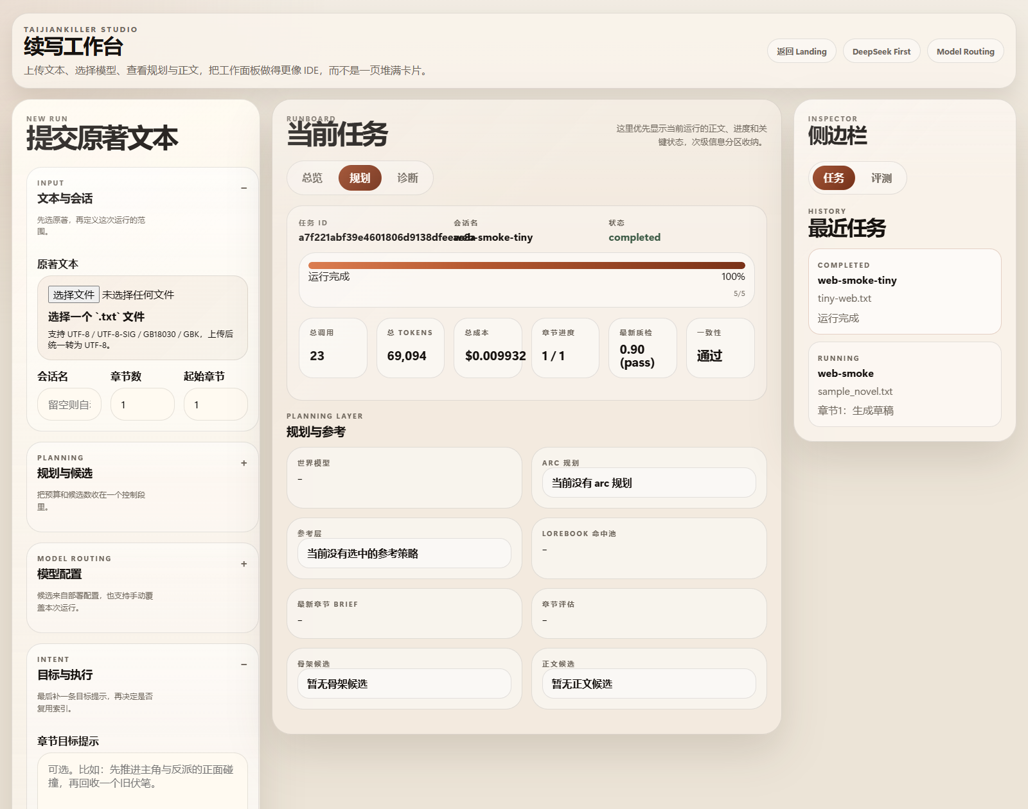Click 返回 Landing button
The image size is (1028, 809).
coord(801,51)
